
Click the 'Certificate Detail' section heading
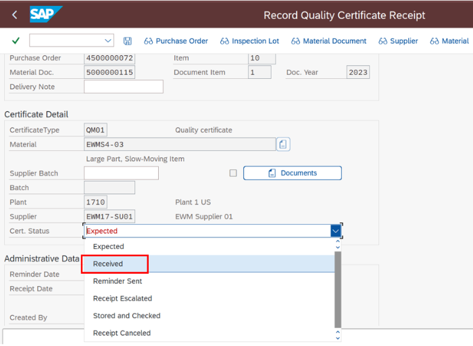click(x=36, y=115)
